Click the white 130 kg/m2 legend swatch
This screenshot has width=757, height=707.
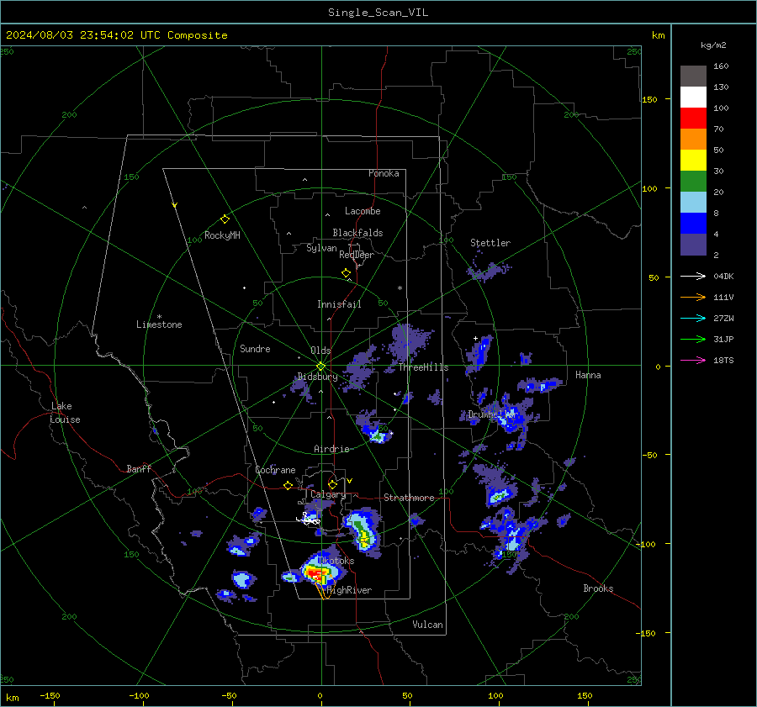tap(693, 97)
